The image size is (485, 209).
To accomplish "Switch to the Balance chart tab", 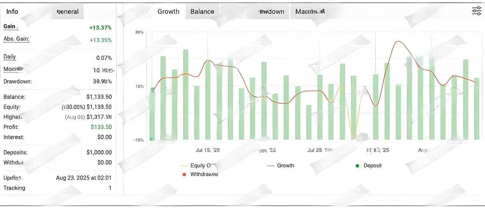I will coord(202,12).
